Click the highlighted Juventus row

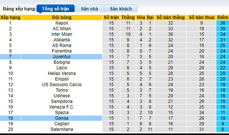(x=62, y=57)
